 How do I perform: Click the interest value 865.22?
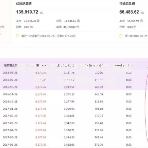click(x=99, y=87)
